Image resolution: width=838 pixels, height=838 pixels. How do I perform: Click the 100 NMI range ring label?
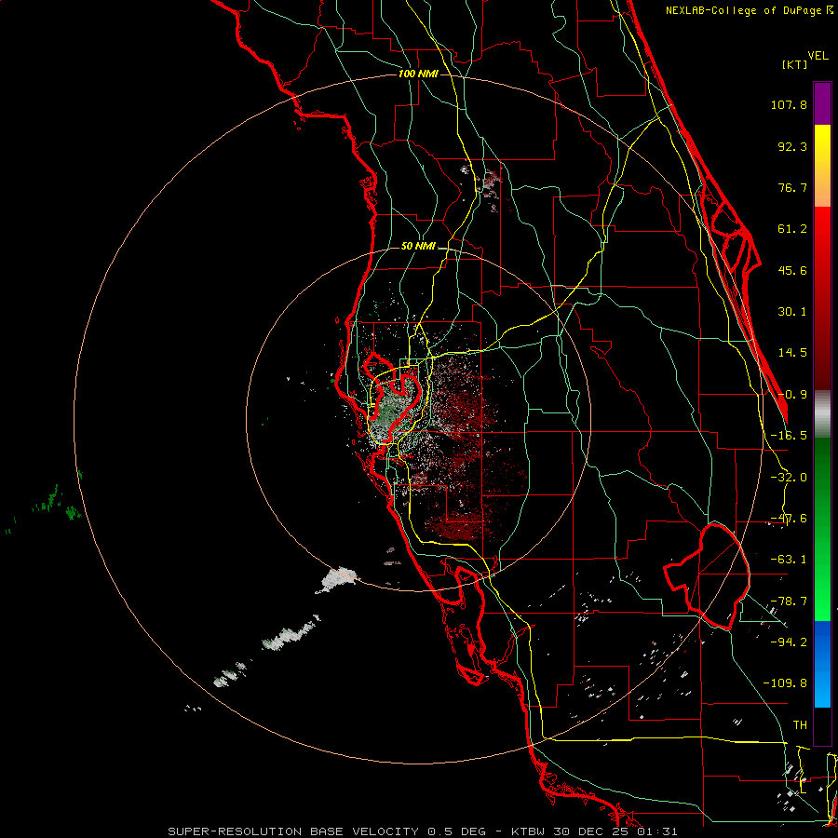pos(418,74)
